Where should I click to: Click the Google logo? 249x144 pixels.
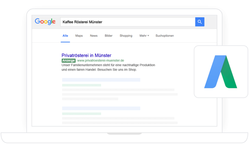[x=45, y=22]
